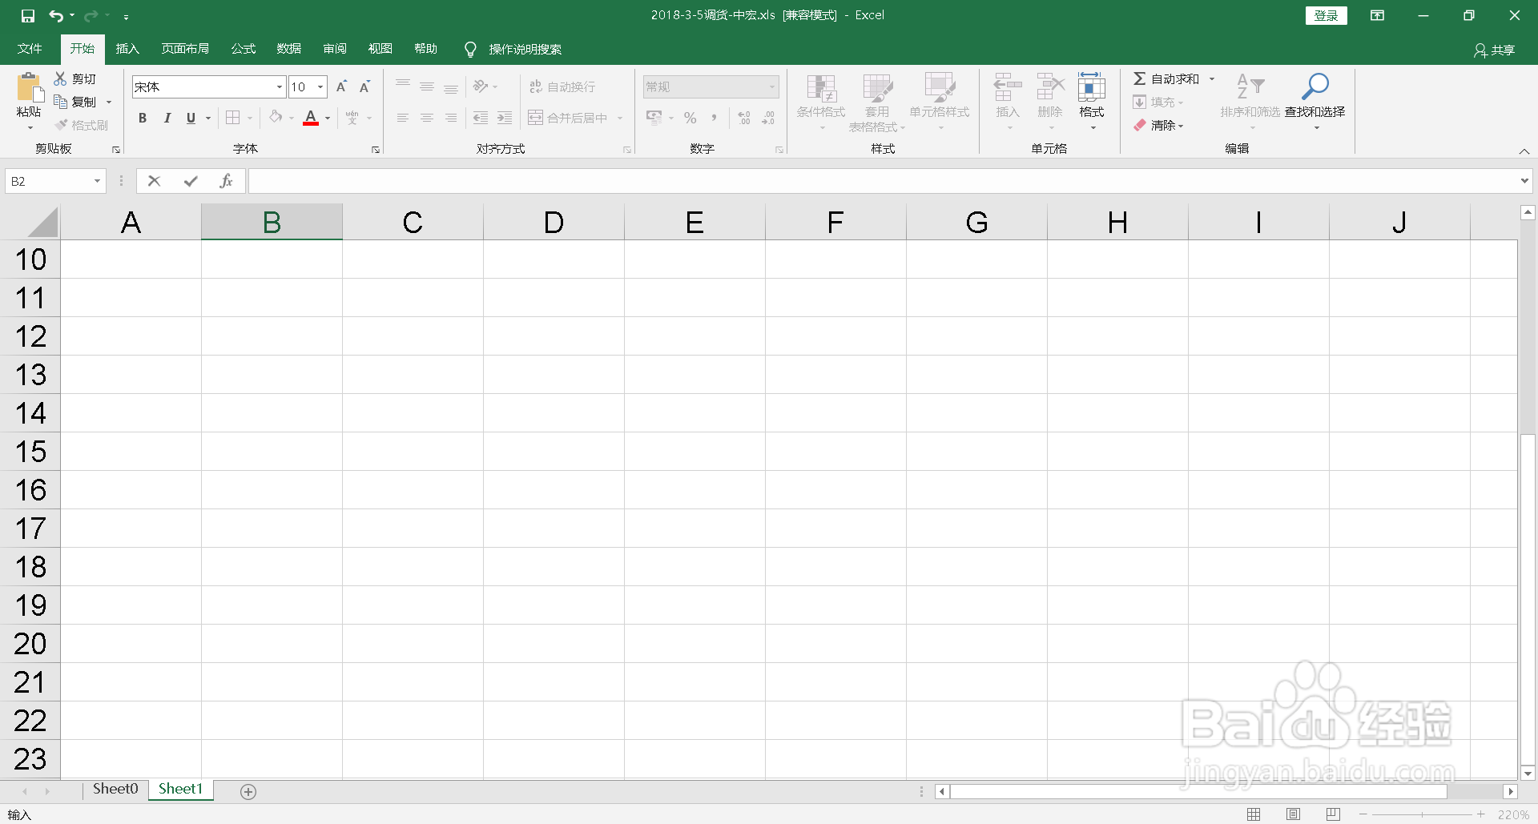
Task: Toggle Italic formatting
Action: (167, 118)
